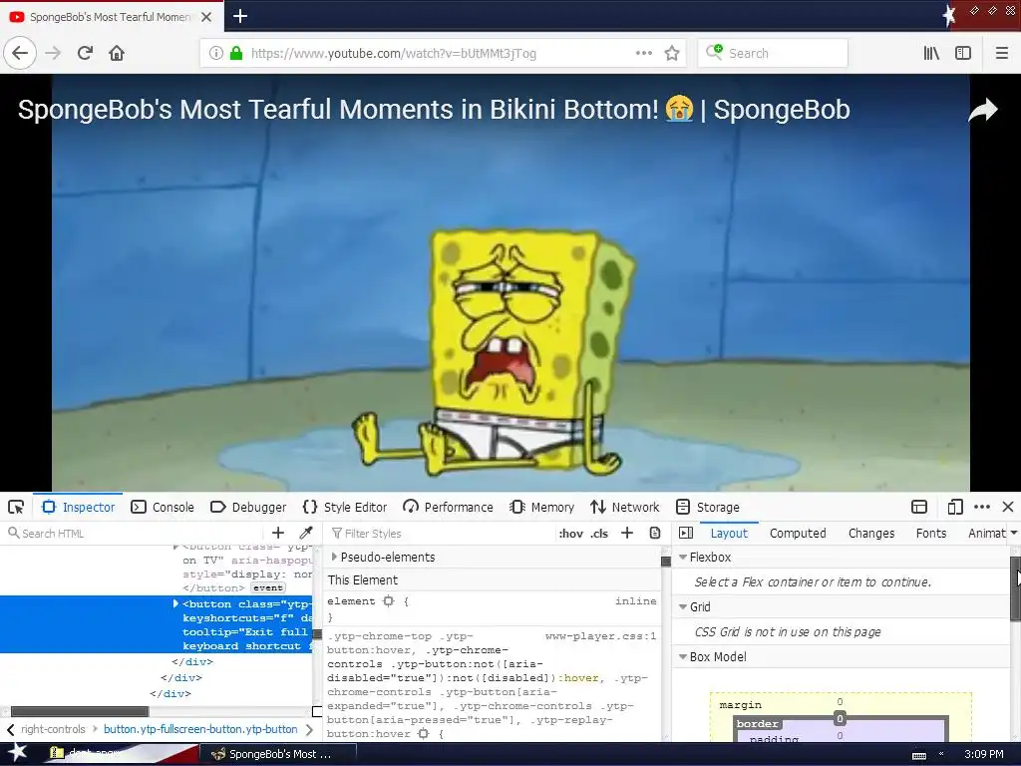Image resolution: width=1021 pixels, height=766 pixels.
Task: Select the Computed sidebar tab
Action: 798,533
